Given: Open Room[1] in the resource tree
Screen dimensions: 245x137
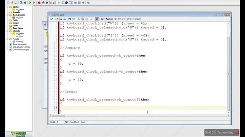Looking at the screenshot, I should coord(19,41).
